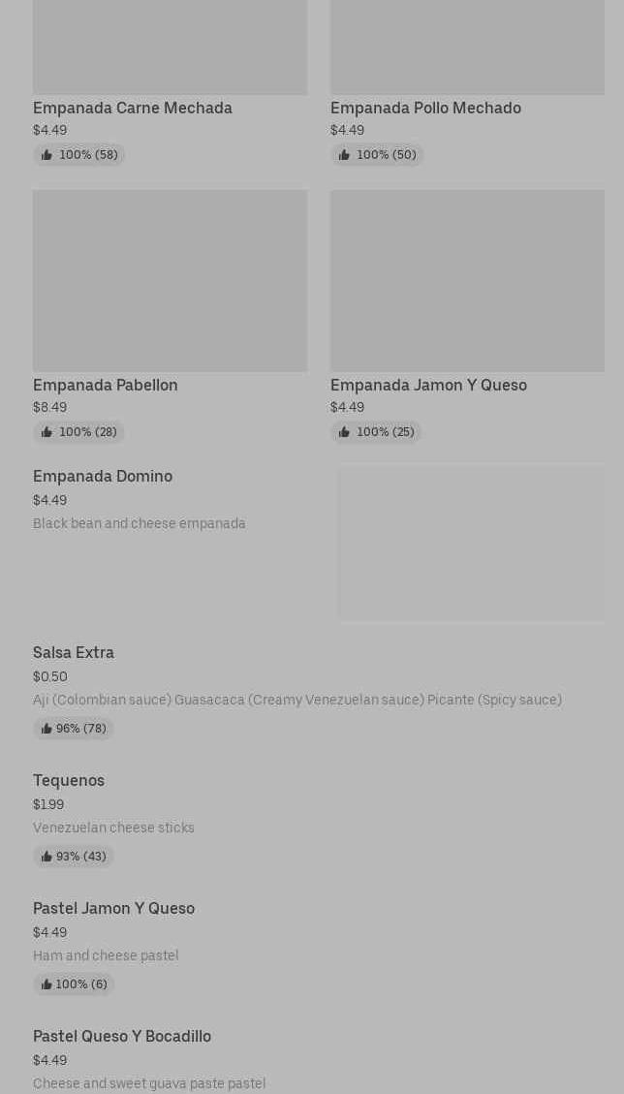This screenshot has height=1094, width=624.
Task: Open Pastel Queso Y Bocadillo item
Action: [x=122, y=1036]
